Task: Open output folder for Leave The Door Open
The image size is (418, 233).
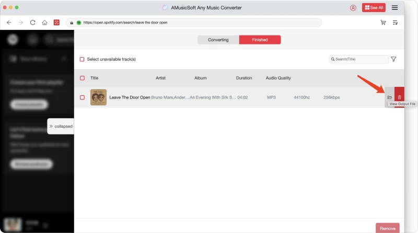Action: pyautogui.click(x=389, y=97)
